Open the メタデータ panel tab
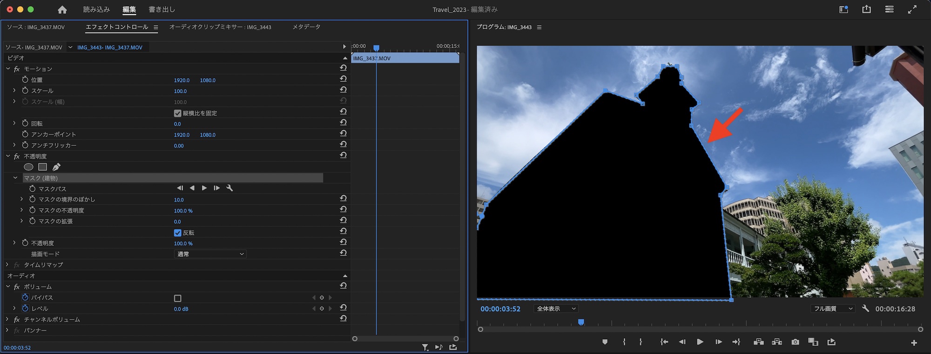This screenshot has height=354, width=931. tap(306, 27)
